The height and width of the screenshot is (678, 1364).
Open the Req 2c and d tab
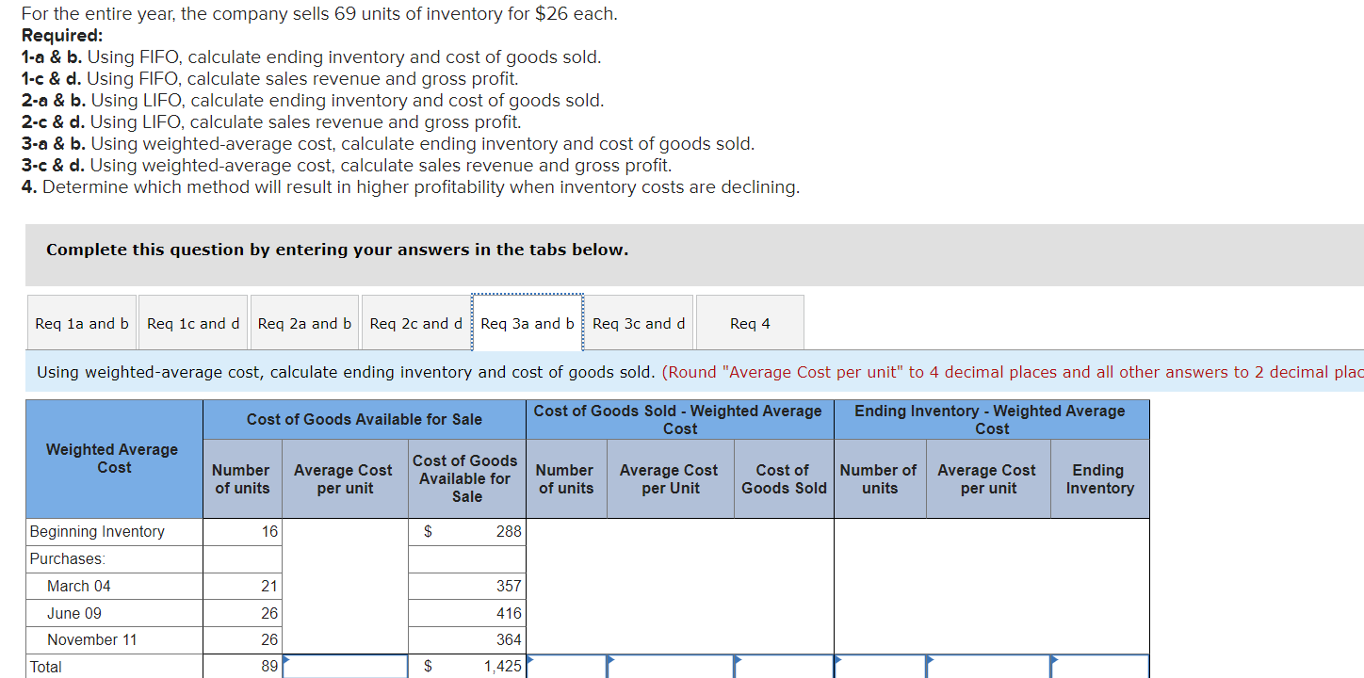tap(415, 322)
